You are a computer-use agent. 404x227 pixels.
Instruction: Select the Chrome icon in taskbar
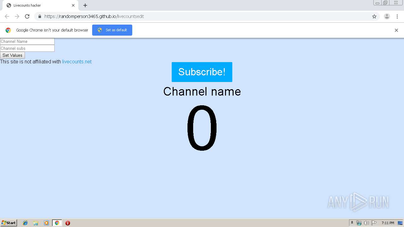pos(57,223)
